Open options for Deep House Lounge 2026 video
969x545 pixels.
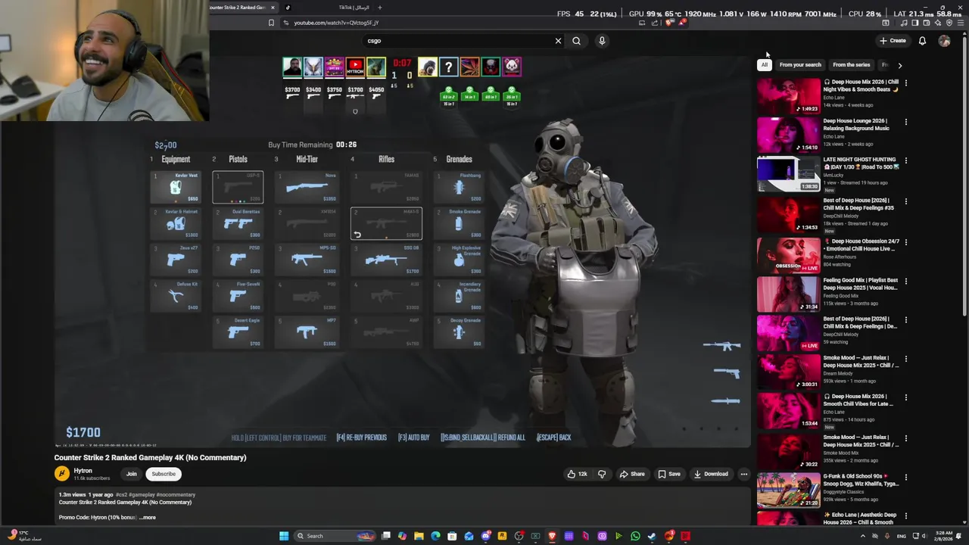coord(905,122)
